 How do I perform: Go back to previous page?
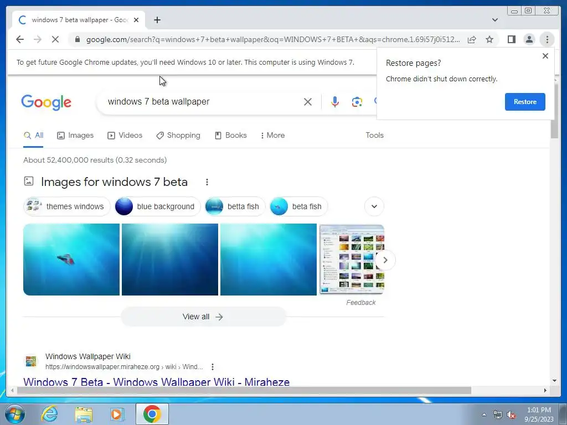click(x=20, y=39)
